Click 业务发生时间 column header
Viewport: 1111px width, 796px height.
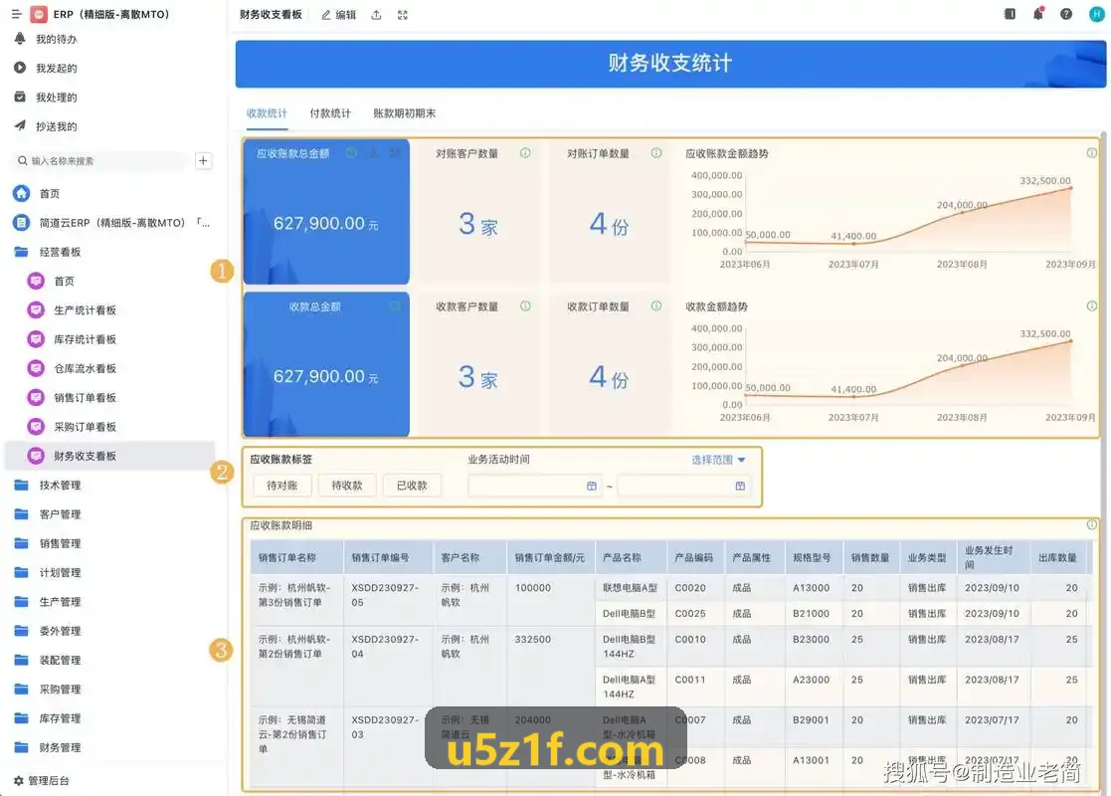click(x=993, y=558)
